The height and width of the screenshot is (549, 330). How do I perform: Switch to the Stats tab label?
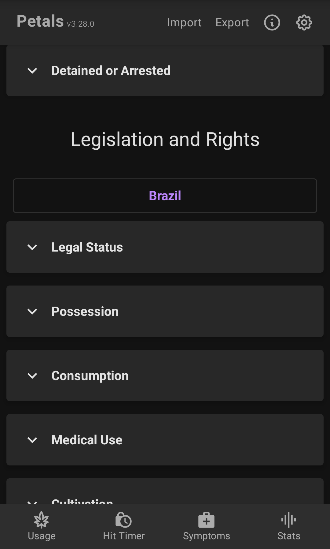pyautogui.click(x=289, y=536)
